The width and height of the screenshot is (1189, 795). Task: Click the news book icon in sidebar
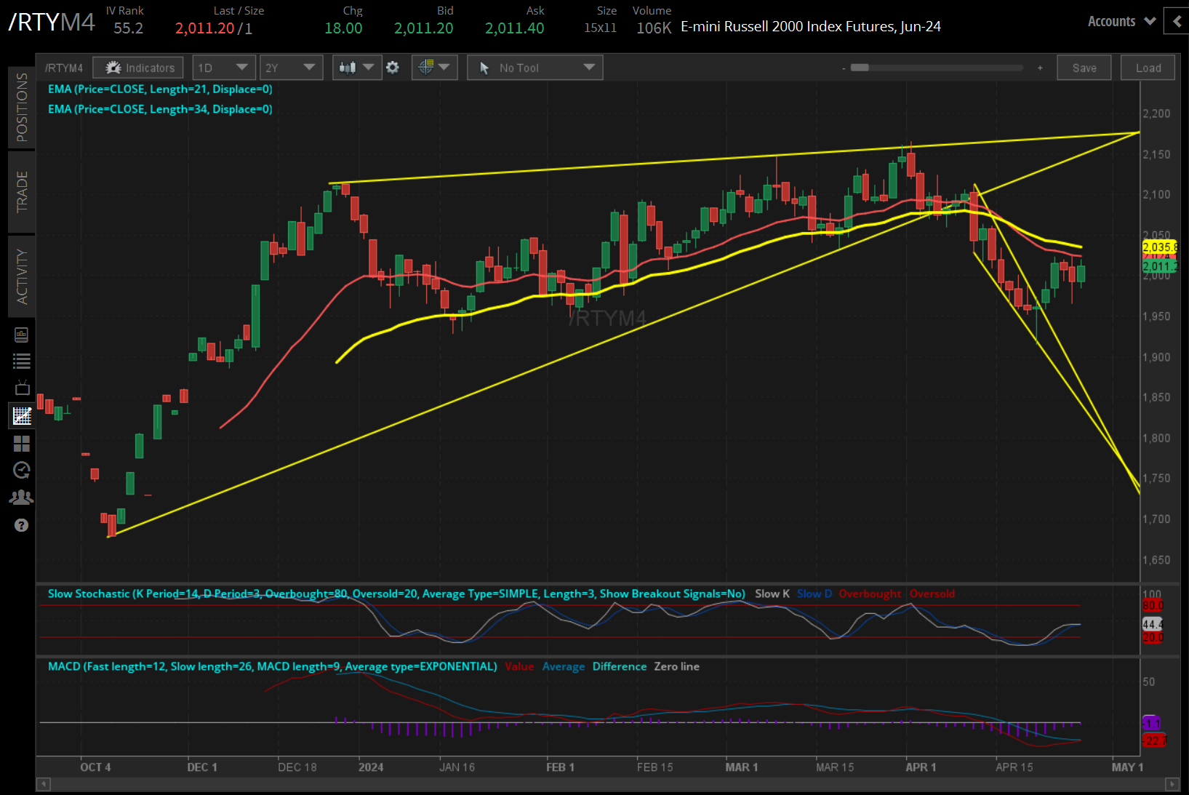22,335
